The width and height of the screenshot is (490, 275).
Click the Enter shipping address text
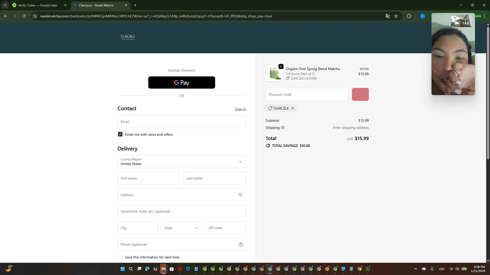(351, 128)
